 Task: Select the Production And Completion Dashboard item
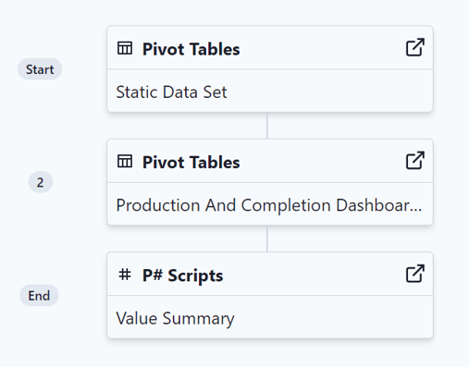[269, 205]
